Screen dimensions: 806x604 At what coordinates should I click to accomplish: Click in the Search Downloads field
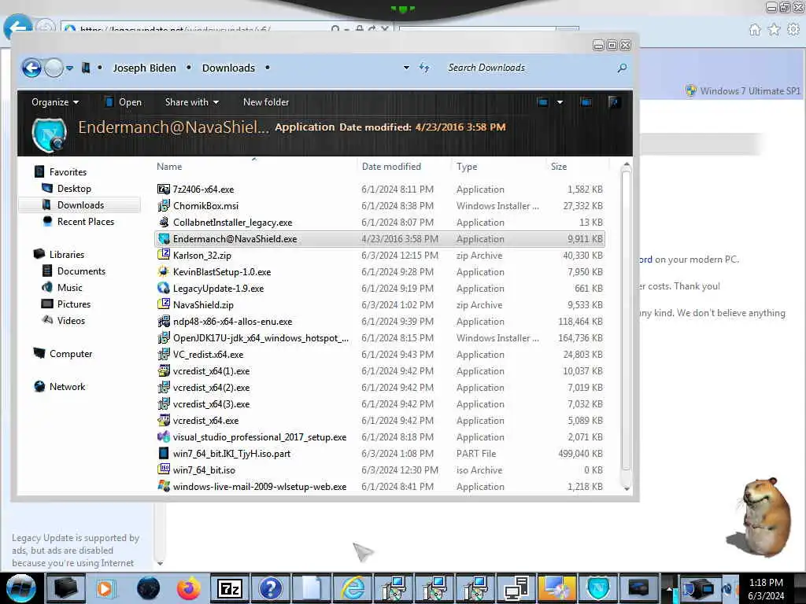coord(530,68)
